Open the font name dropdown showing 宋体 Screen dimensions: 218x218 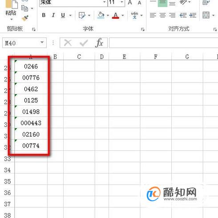(105, 2)
